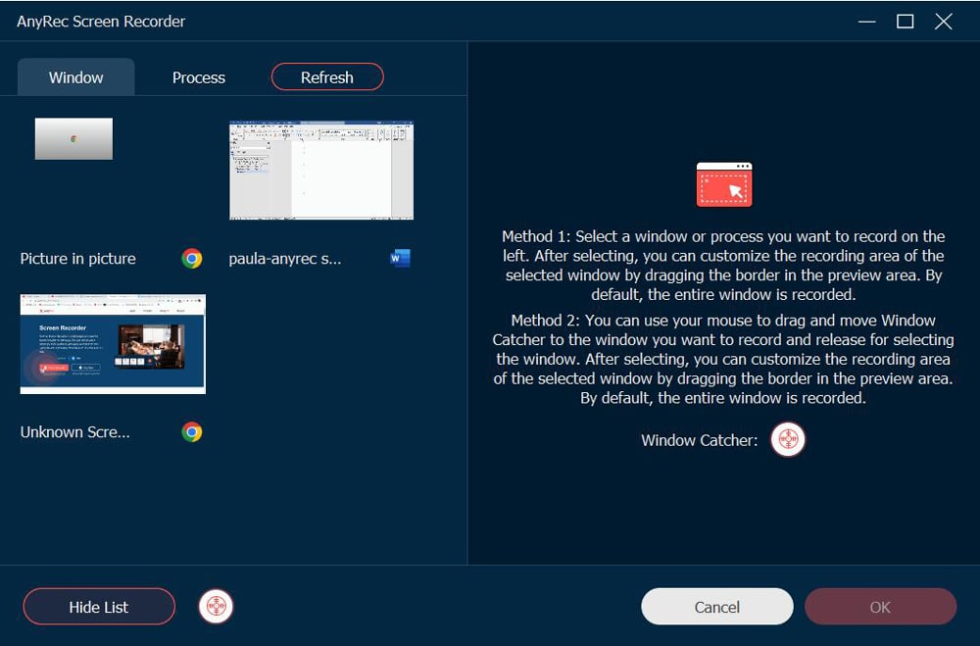980x646 pixels.
Task: Minimize the AnyRec Screen Recorder window
Action: click(866, 22)
